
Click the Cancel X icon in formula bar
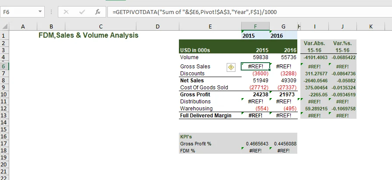click(66, 12)
